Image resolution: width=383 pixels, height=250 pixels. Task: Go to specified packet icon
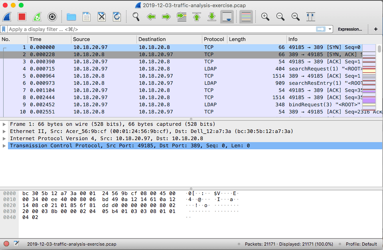click(182, 17)
